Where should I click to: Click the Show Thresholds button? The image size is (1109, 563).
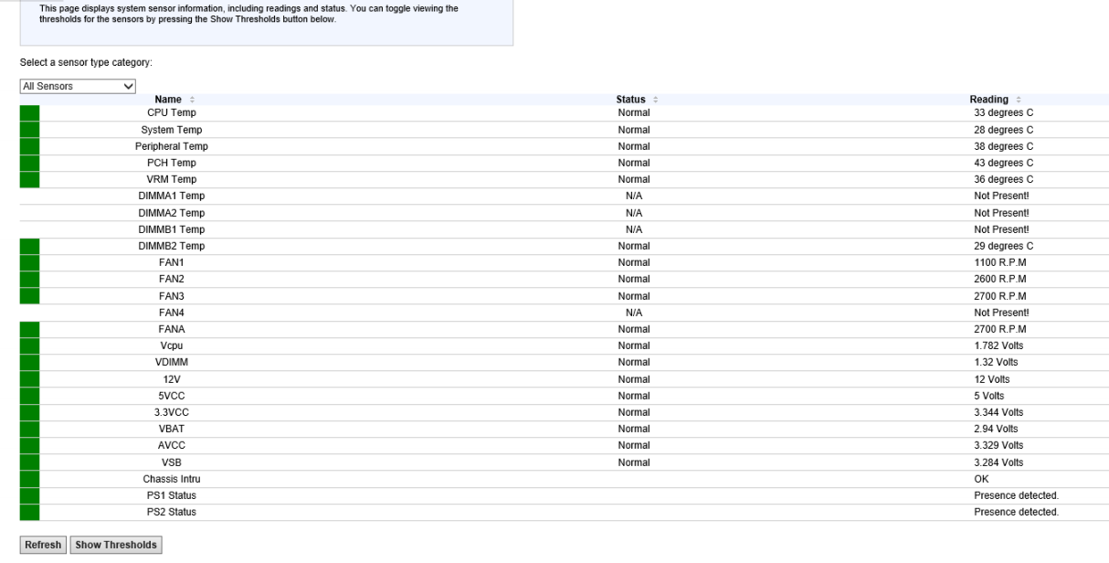[116, 545]
